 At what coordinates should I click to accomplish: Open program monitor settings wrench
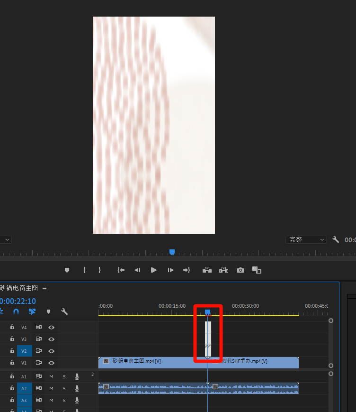pyautogui.click(x=336, y=240)
